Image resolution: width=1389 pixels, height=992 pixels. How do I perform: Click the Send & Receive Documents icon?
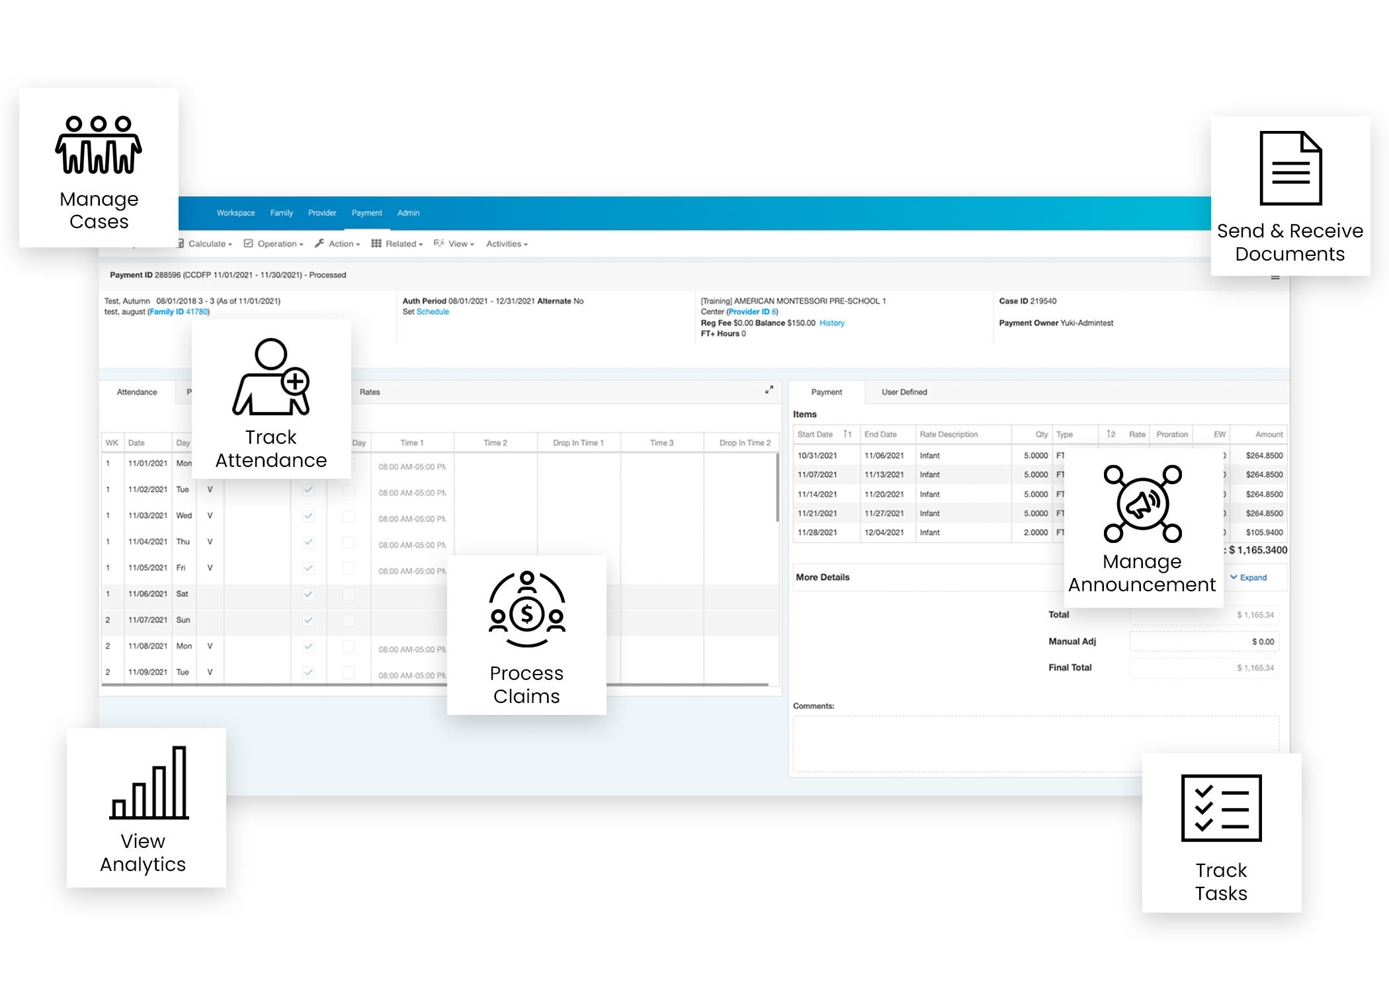point(1290,168)
